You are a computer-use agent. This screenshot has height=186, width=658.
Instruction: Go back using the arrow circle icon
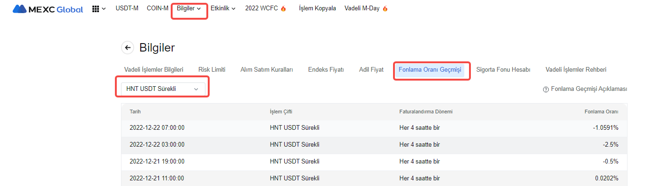127,47
